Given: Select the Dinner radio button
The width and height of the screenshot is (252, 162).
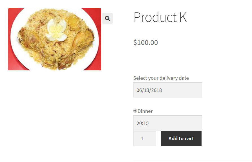Looking at the screenshot, I should coord(135,111).
